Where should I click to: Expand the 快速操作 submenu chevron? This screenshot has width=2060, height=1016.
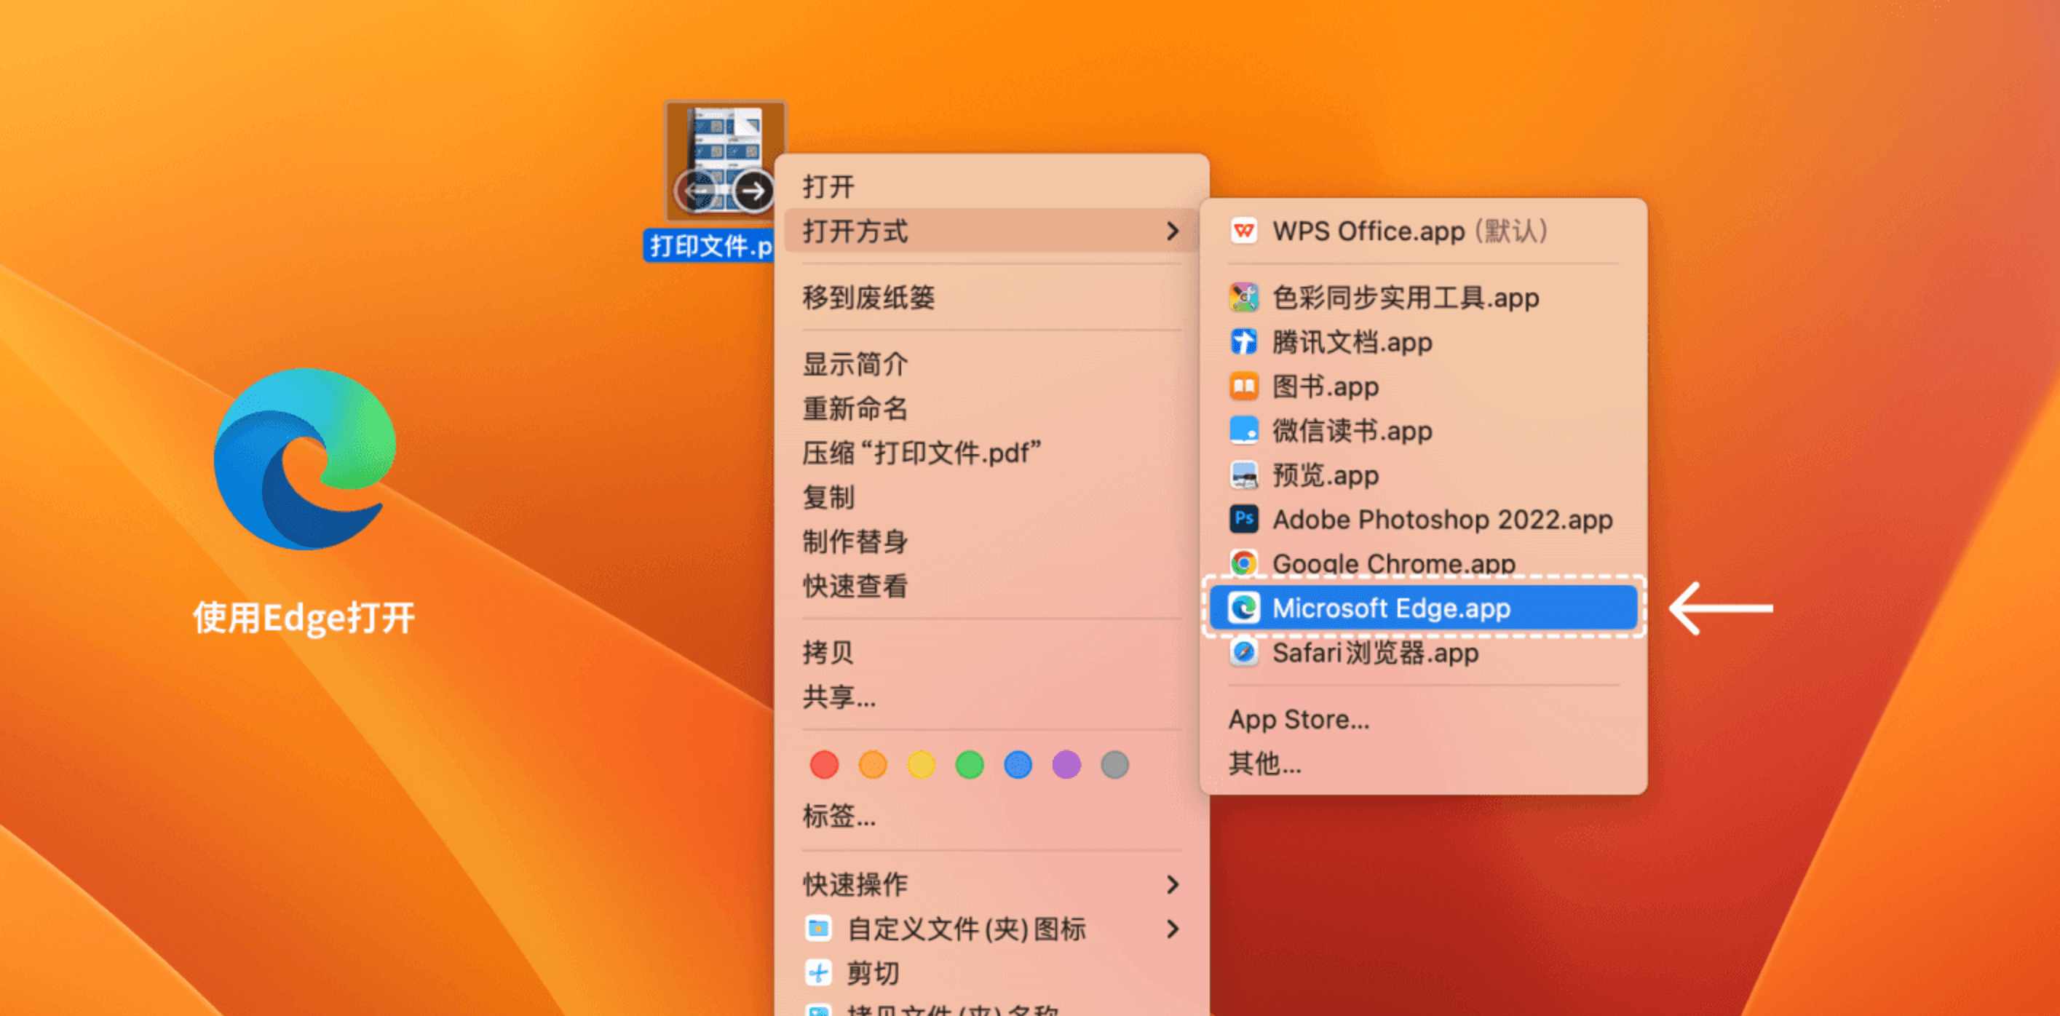pyautogui.click(x=1173, y=884)
